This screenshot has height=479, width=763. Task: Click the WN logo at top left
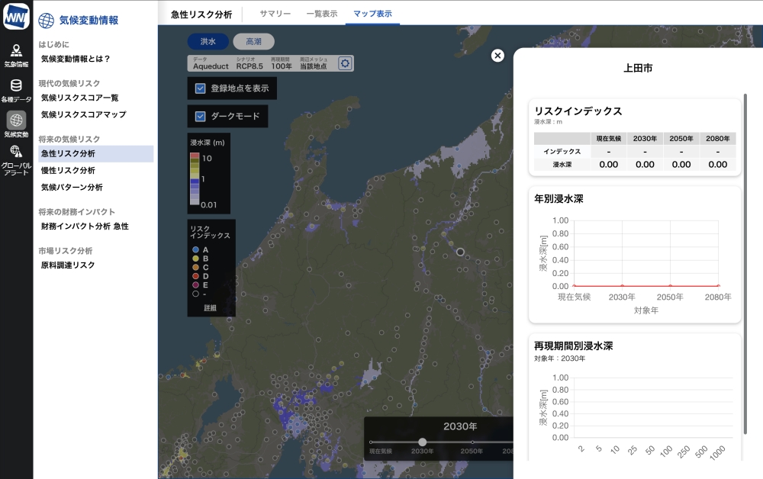(15, 15)
